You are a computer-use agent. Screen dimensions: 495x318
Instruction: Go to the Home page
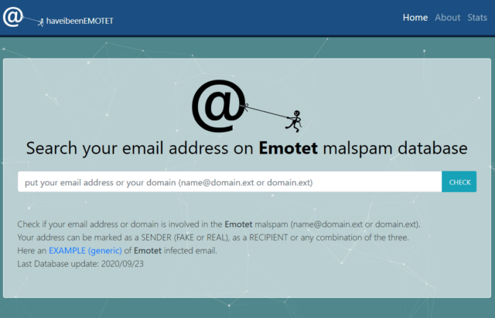tap(415, 18)
